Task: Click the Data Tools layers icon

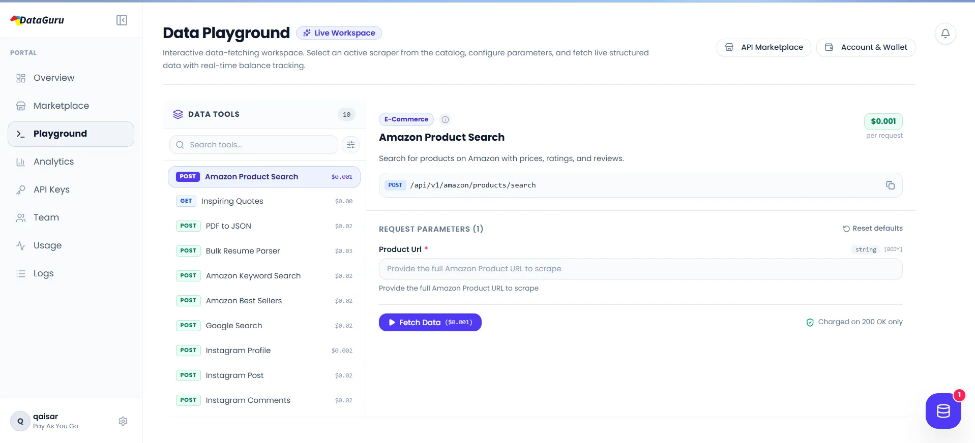Action: coord(178,114)
